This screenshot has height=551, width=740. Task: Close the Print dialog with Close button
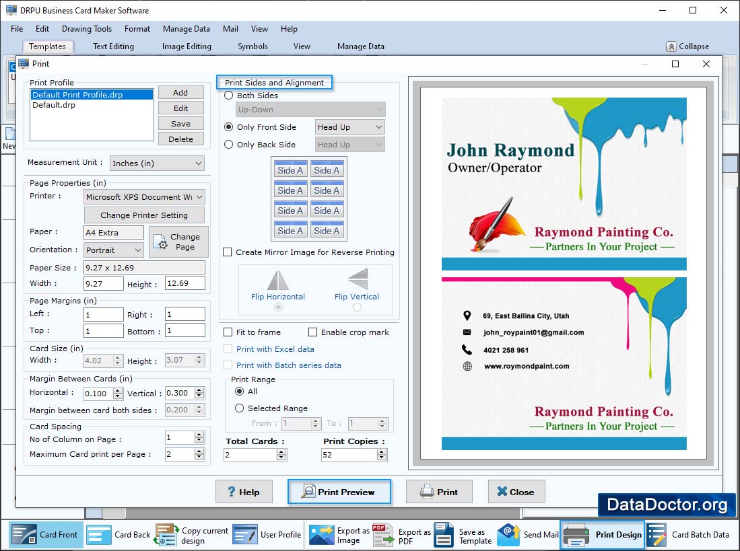click(516, 492)
